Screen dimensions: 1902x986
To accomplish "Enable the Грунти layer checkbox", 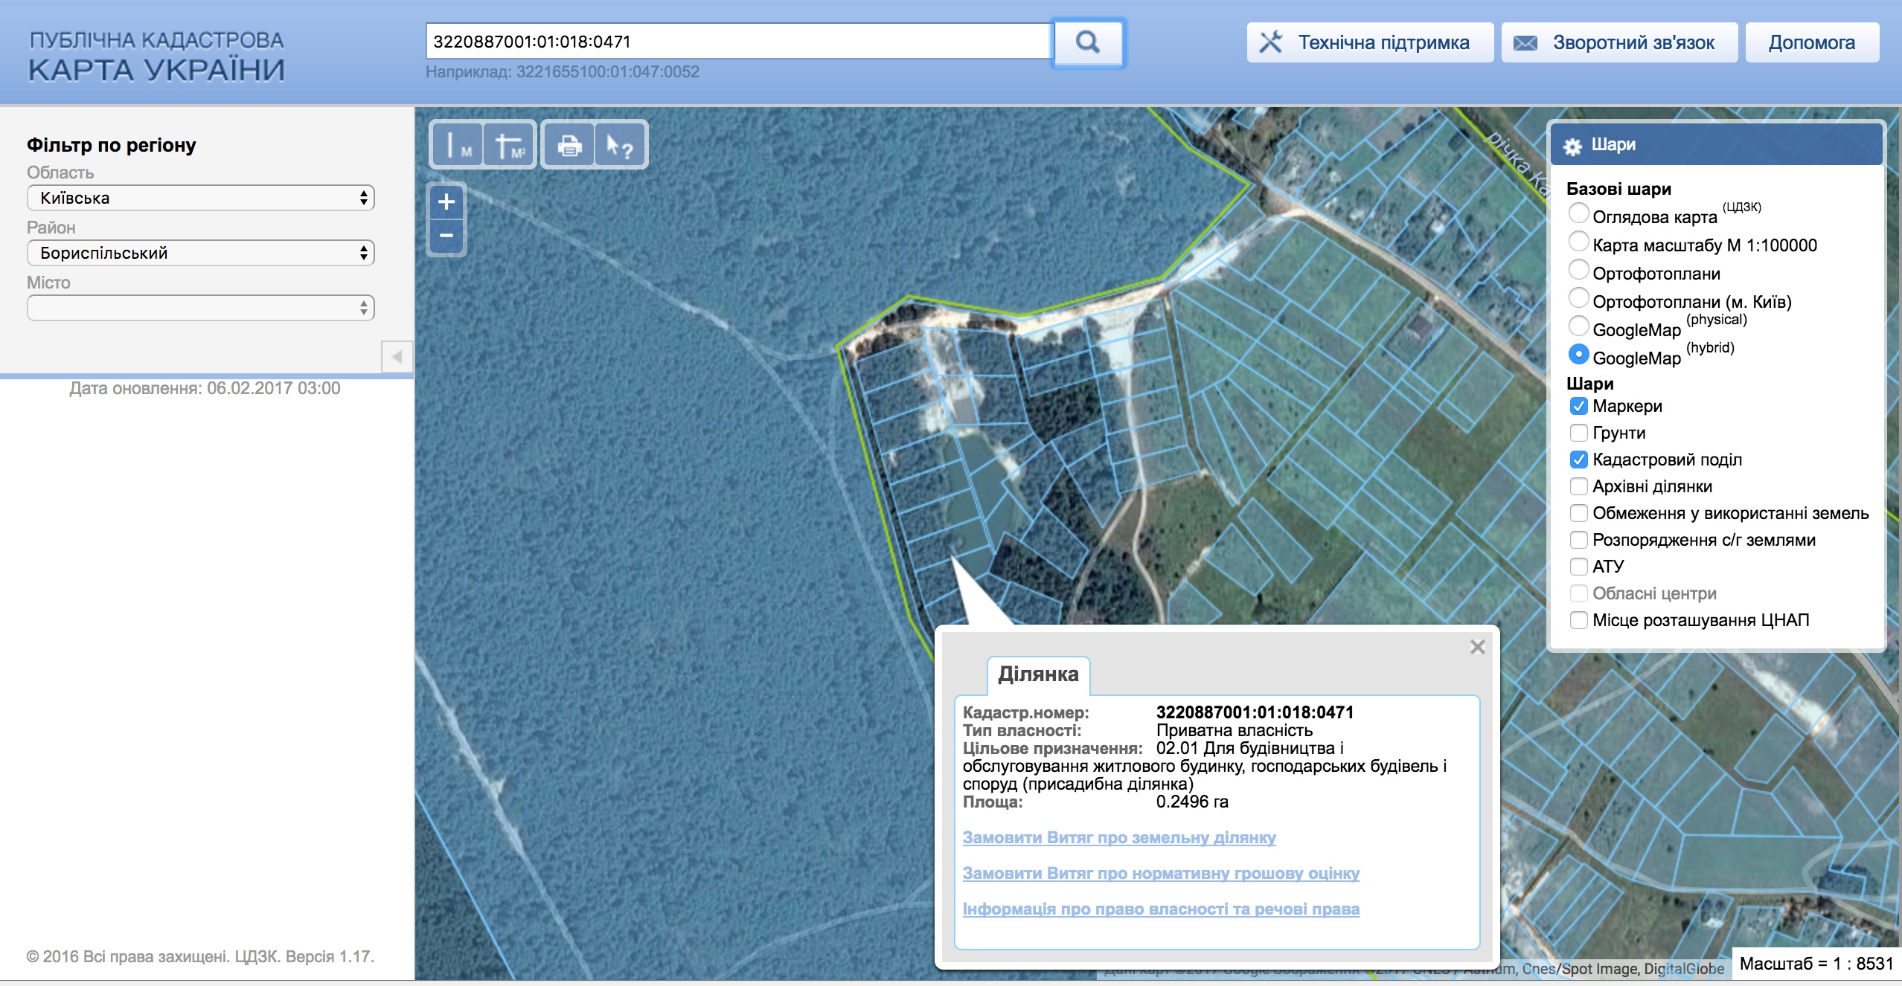I will [1578, 433].
